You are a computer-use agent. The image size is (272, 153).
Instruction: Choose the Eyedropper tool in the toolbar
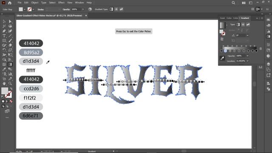click(4, 69)
